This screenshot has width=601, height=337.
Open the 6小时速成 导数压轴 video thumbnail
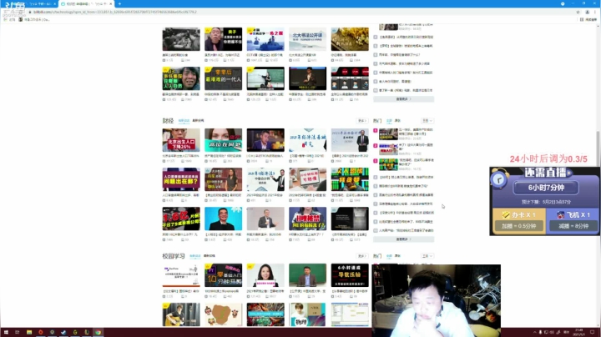(x=350, y=275)
